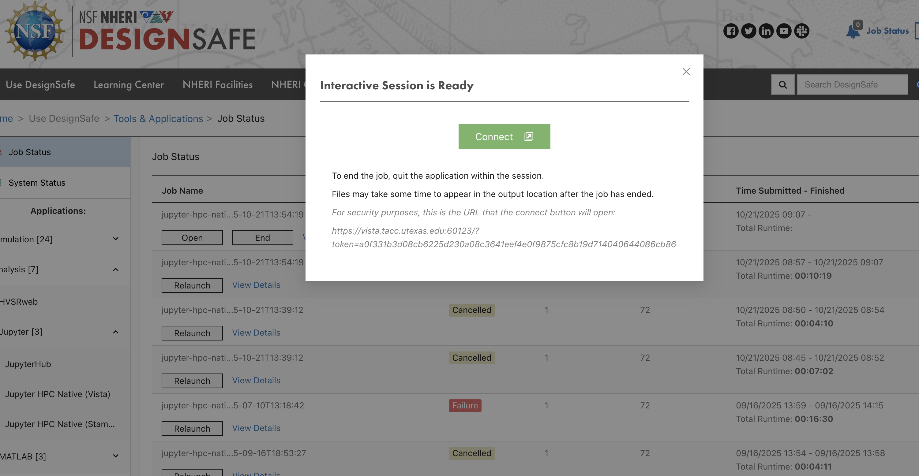Expand the MATLAB [3] applications group
The height and width of the screenshot is (476, 919).
pos(116,456)
